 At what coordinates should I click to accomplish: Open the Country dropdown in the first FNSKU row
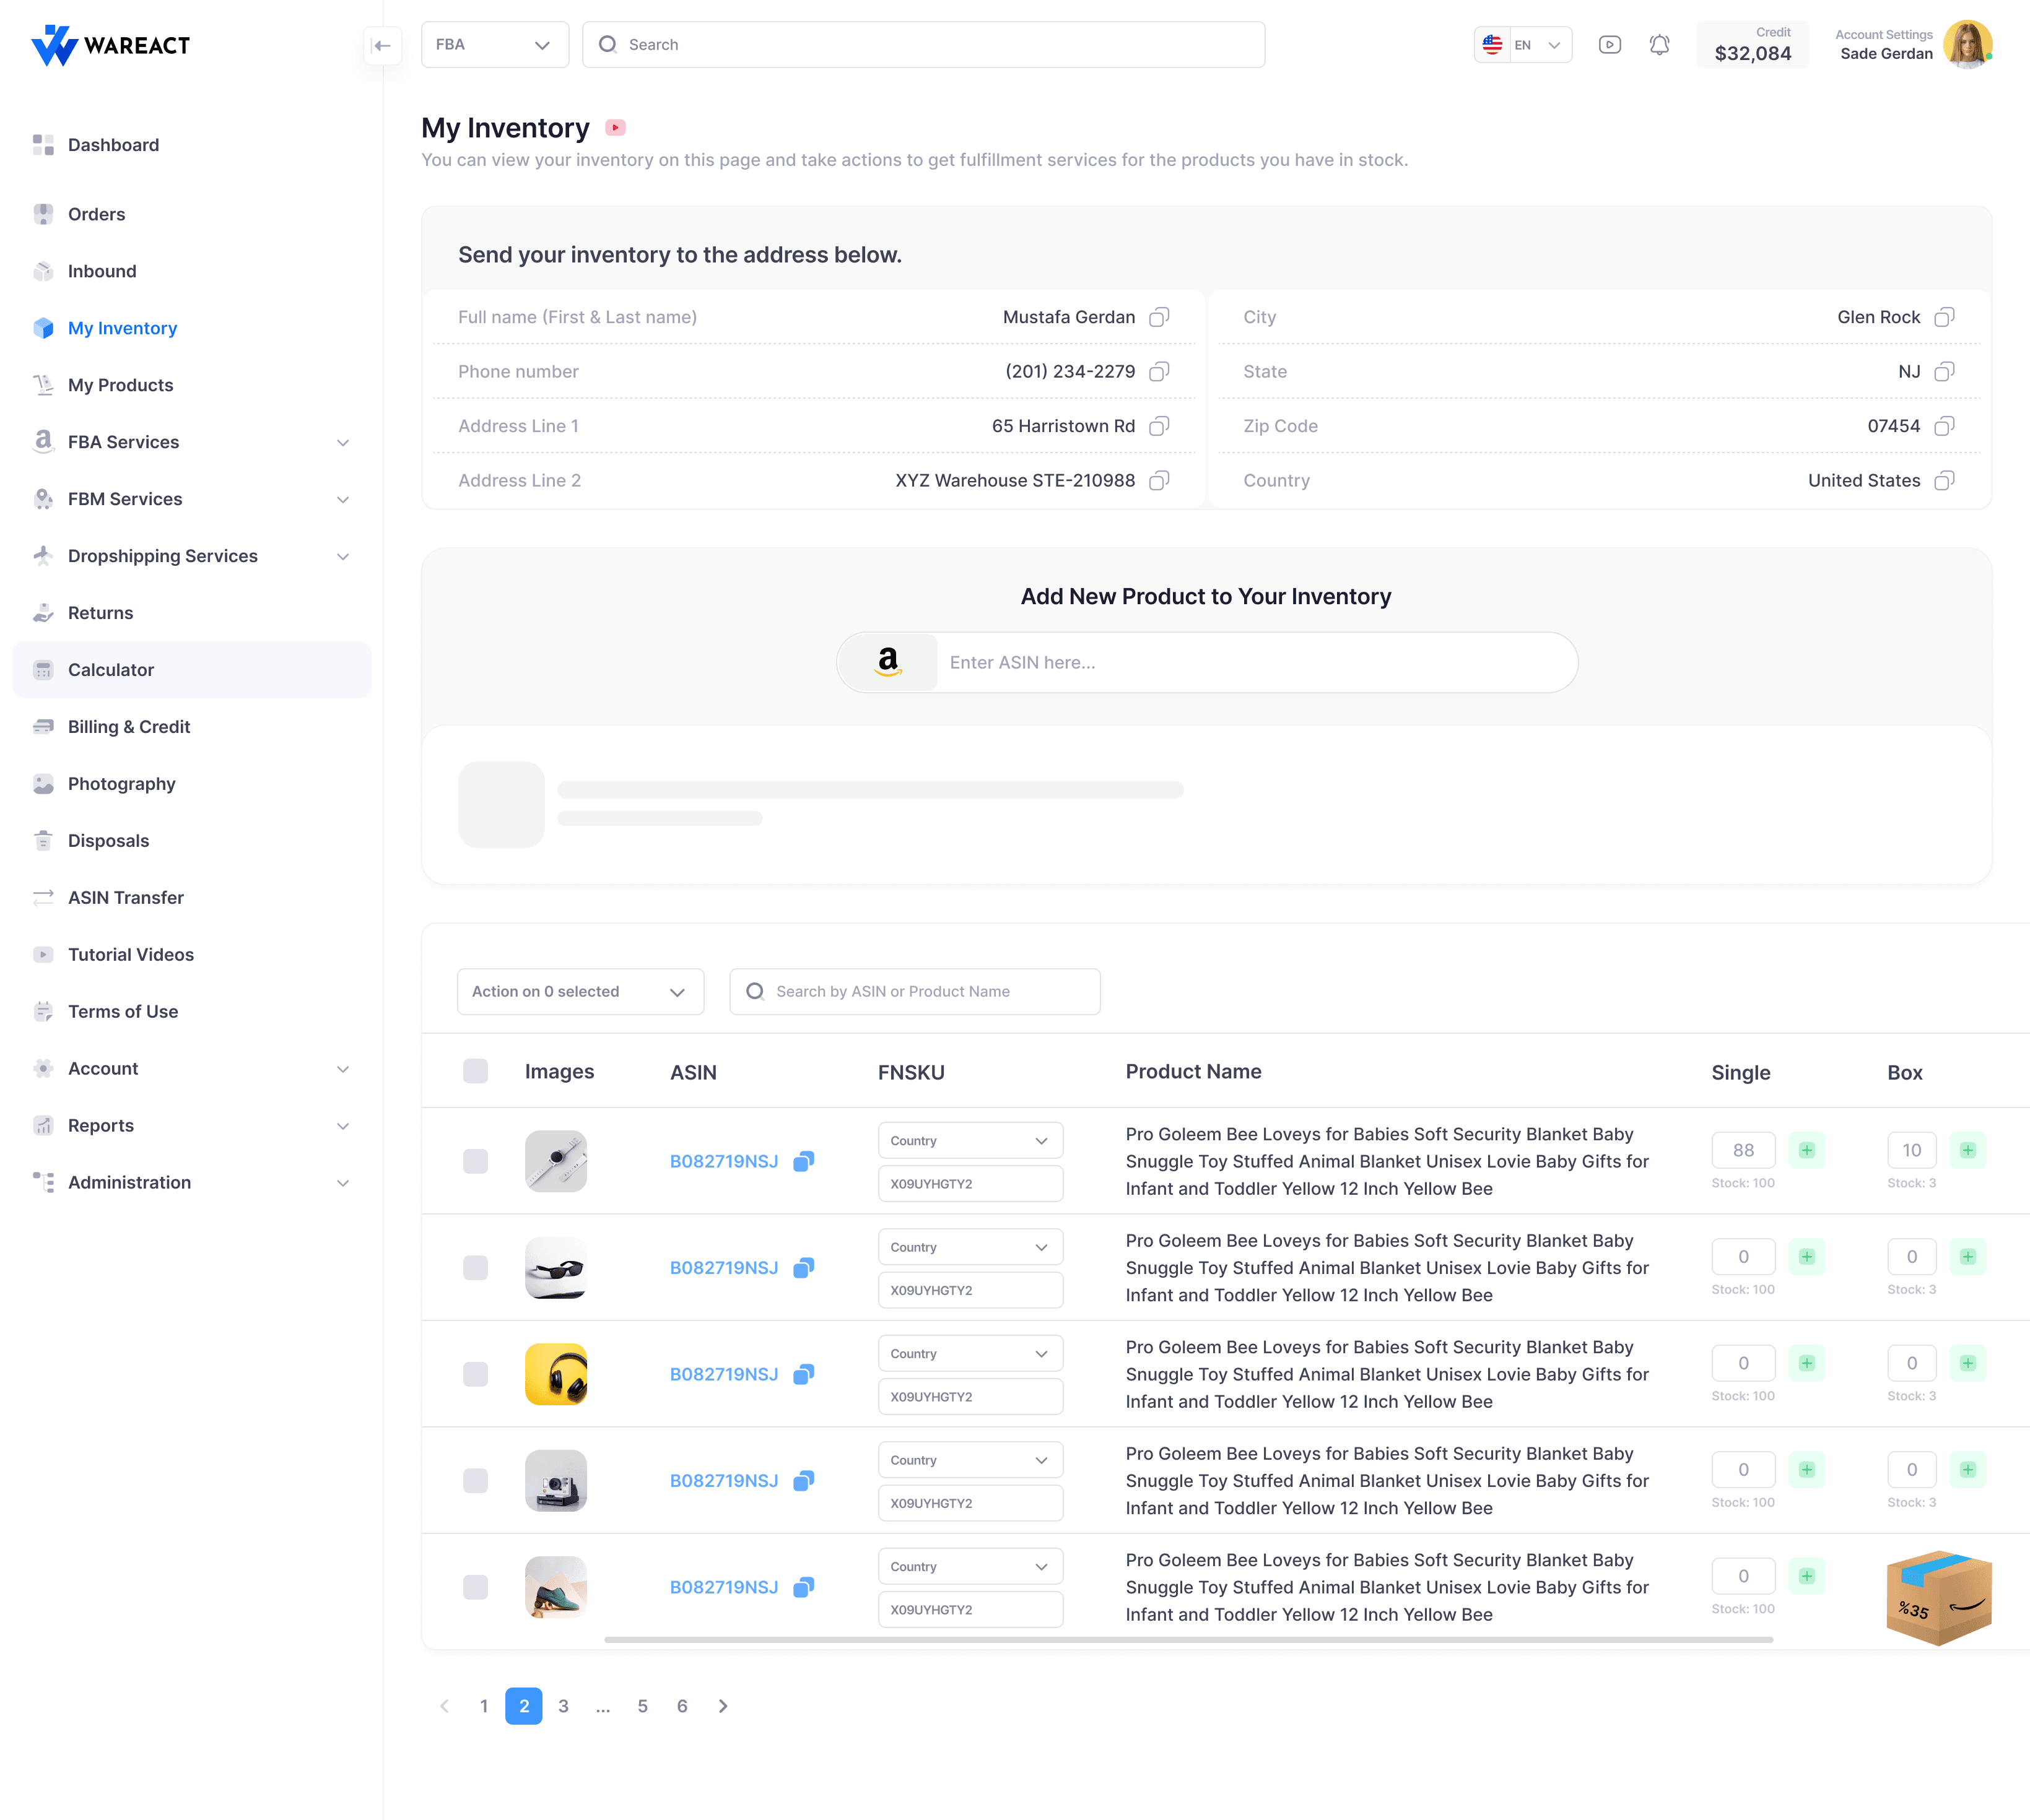(969, 1140)
